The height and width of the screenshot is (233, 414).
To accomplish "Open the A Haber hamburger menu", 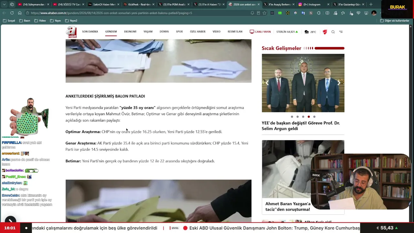I will (x=341, y=32).
